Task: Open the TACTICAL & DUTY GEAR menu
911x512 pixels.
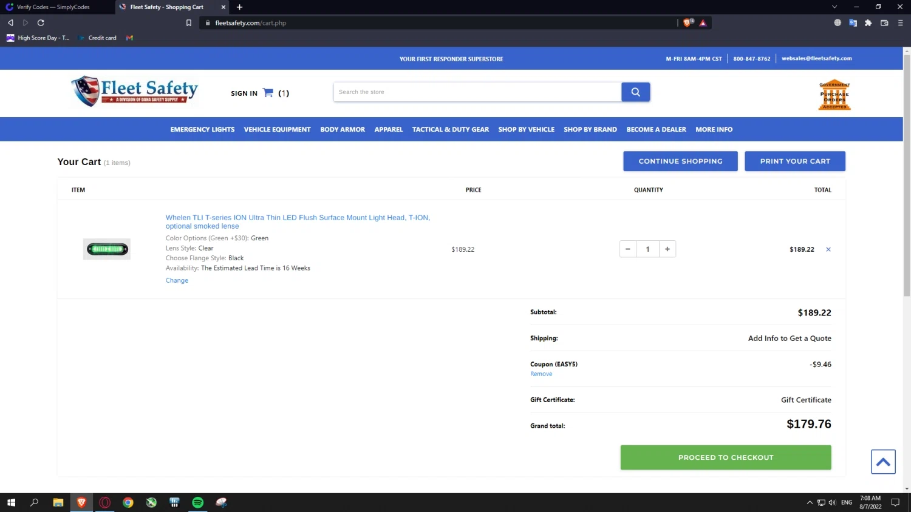Action: pyautogui.click(x=451, y=129)
